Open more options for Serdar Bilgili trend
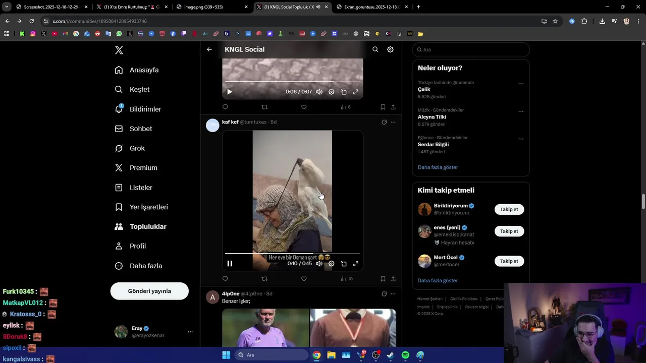 (521, 139)
